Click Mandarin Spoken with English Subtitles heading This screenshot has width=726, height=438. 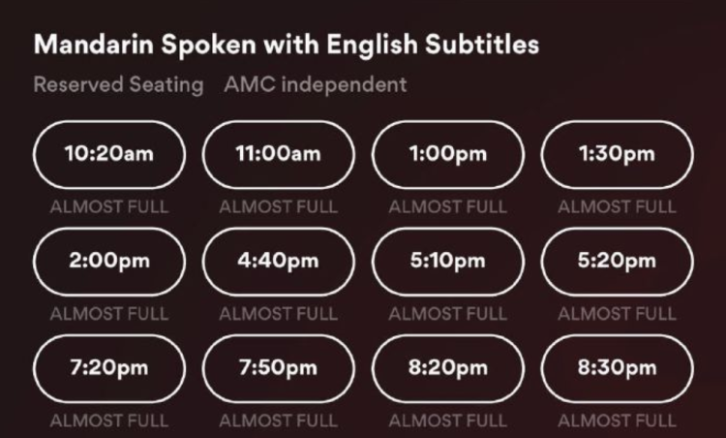(286, 45)
